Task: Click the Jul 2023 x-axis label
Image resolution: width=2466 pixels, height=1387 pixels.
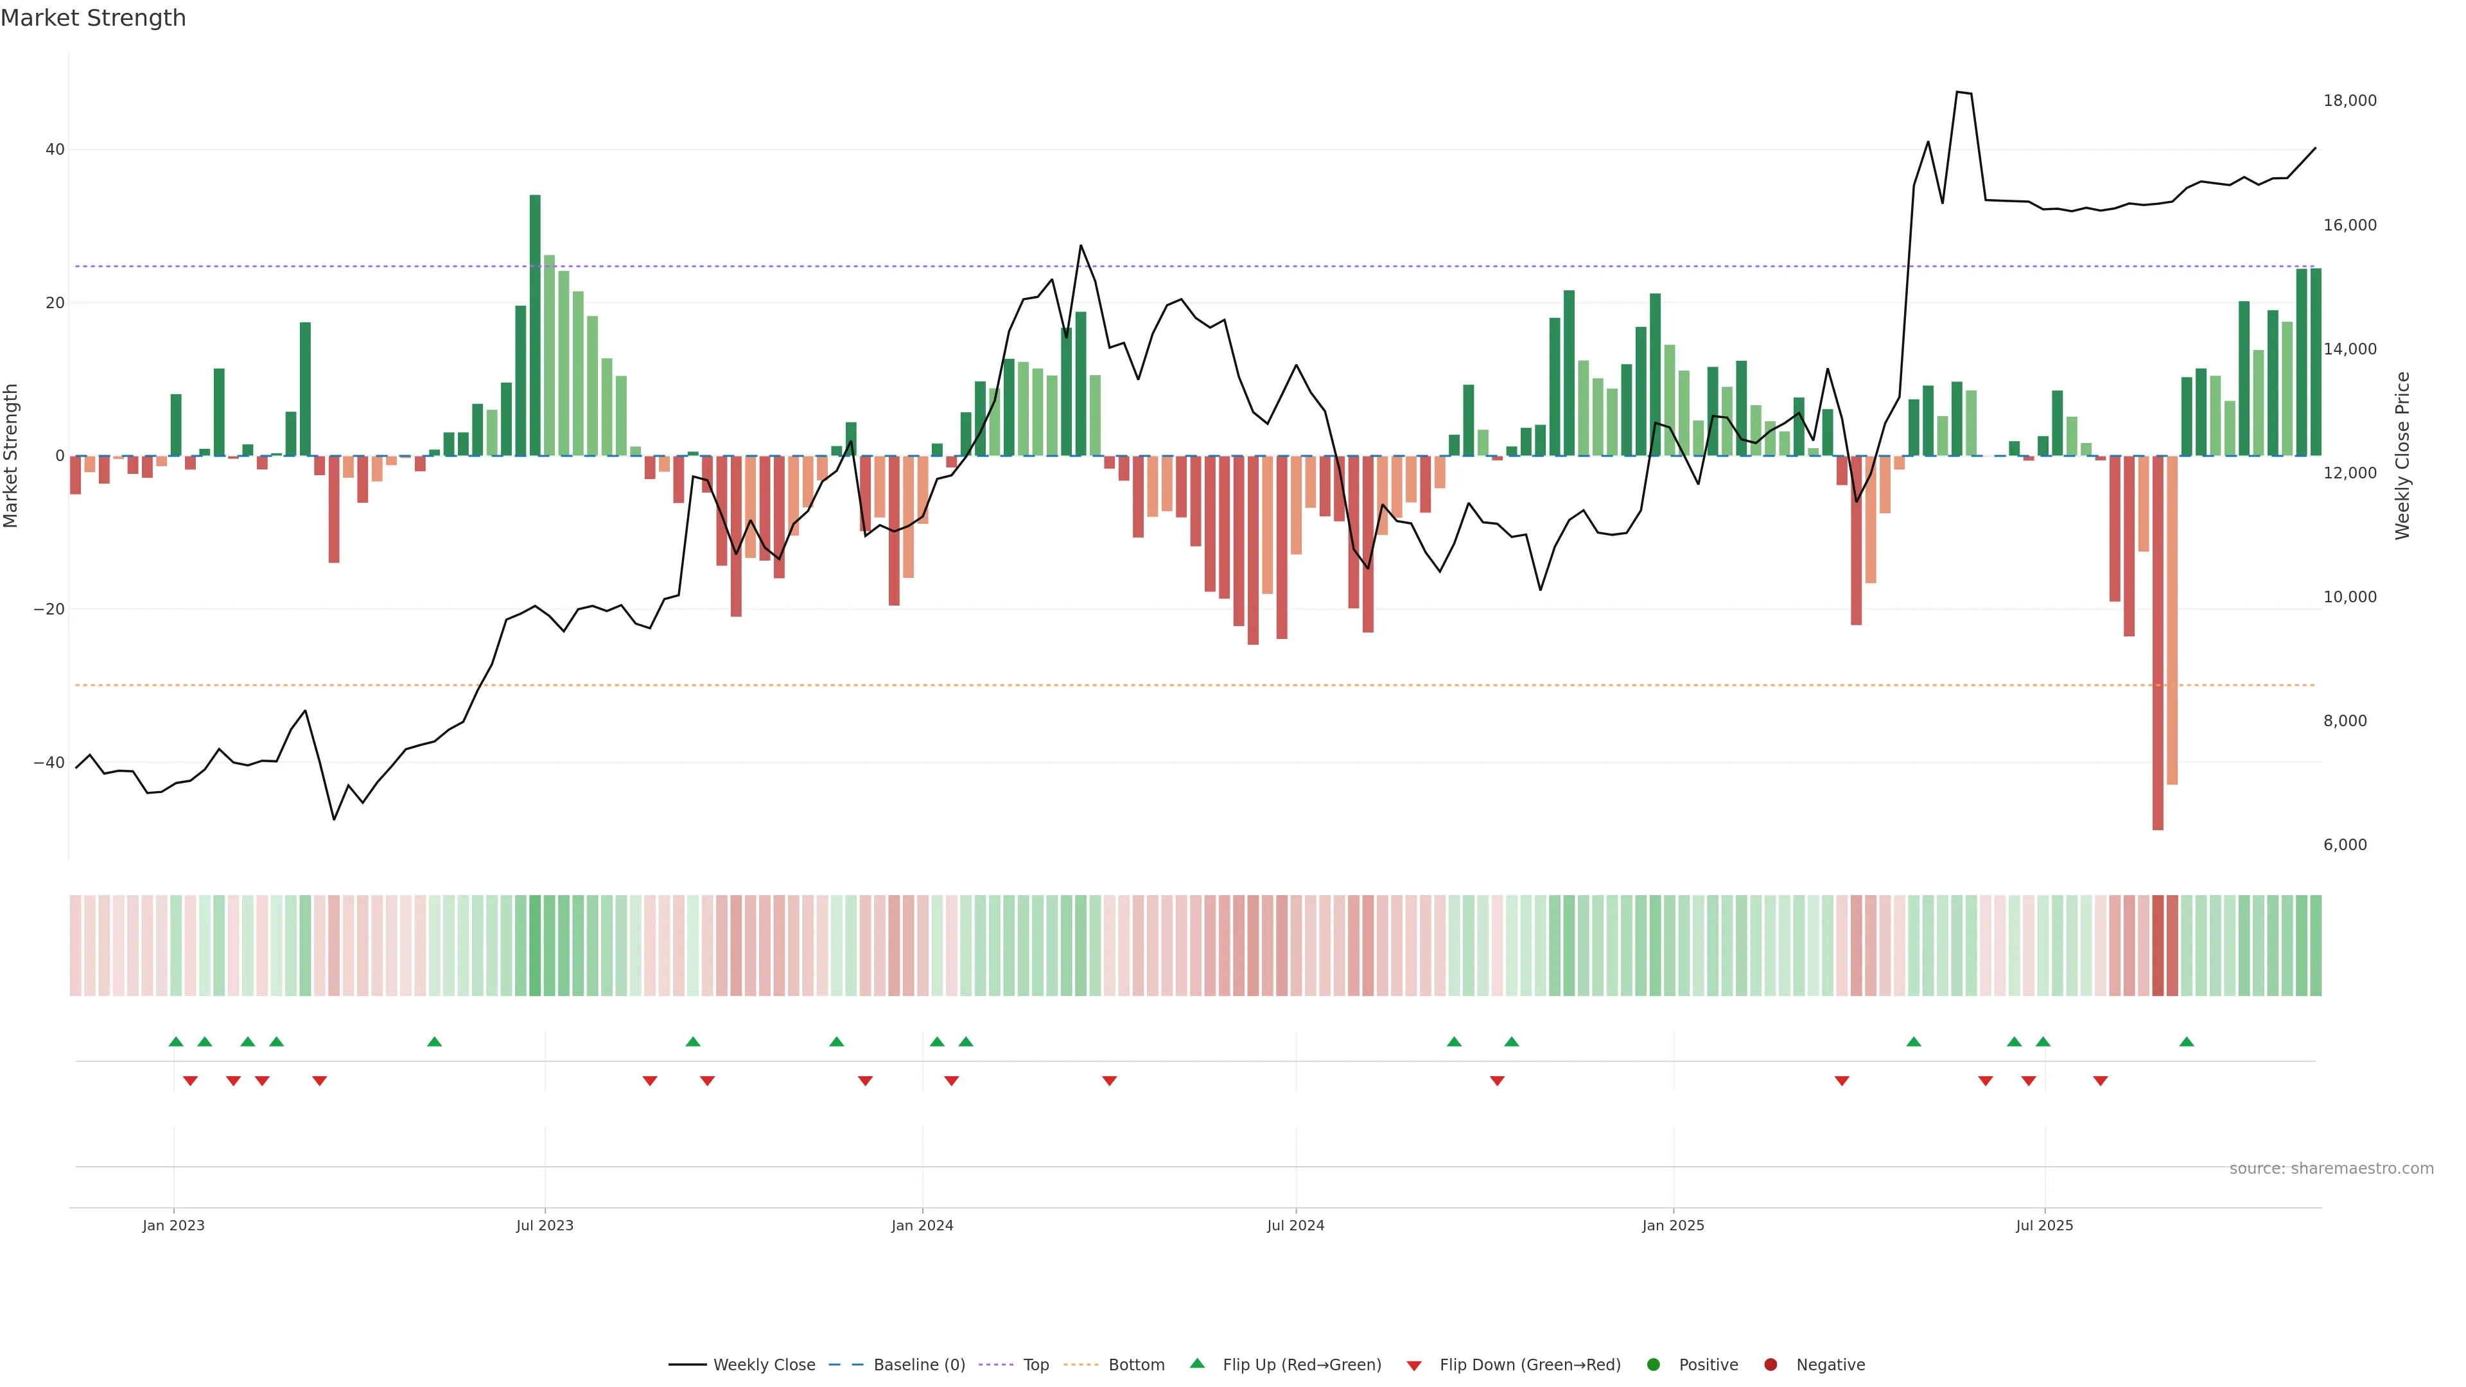Action: [x=545, y=1225]
